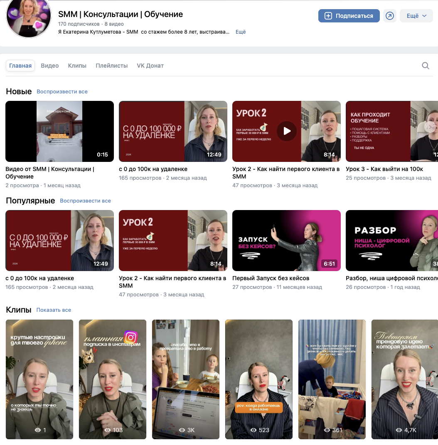The width and height of the screenshot is (438, 445).
Task: Open 'Разбор, ниша цифровой психолог' title
Action: [392, 278]
